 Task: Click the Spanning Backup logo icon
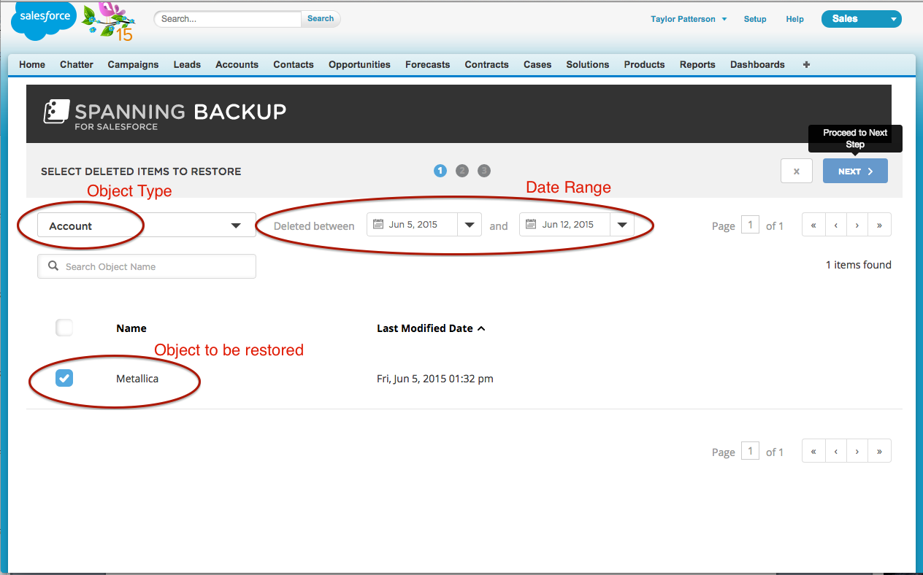[x=56, y=112]
